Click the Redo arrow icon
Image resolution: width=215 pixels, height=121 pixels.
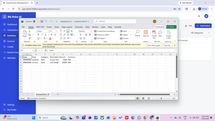pos(51,21)
